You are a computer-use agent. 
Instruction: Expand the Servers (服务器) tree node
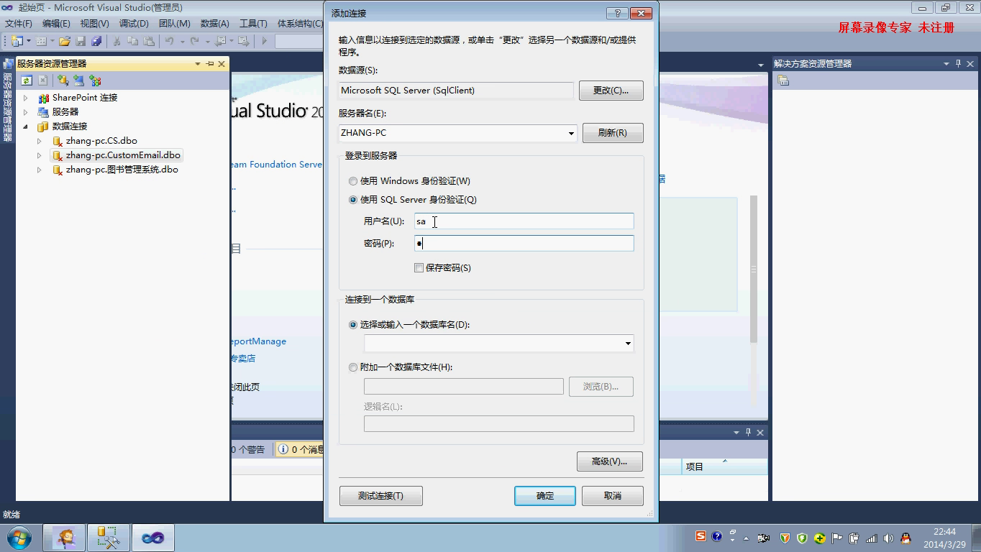(26, 112)
